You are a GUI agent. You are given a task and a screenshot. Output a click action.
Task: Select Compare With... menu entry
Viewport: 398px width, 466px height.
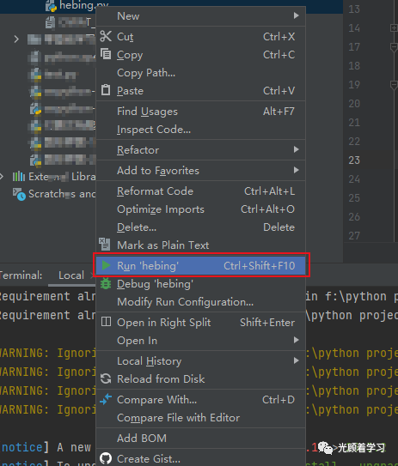(x=201, y=400)
